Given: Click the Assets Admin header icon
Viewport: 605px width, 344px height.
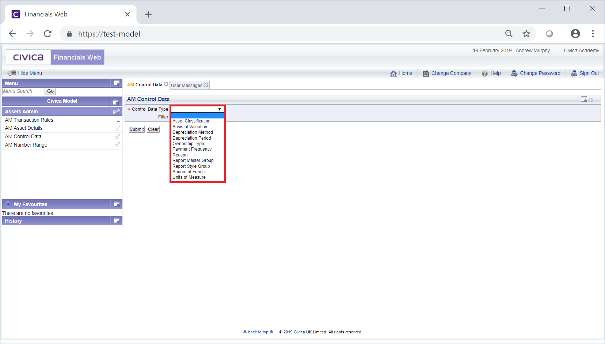Looking at the screenshot, I should coord(117,111).
